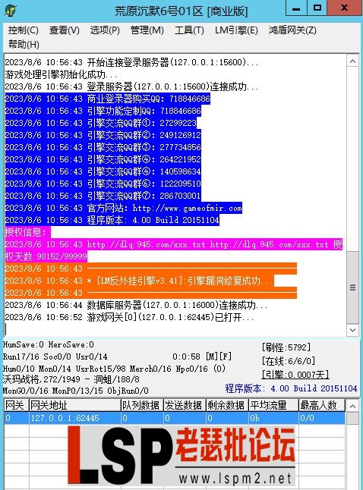Minimize the 荒原沉默6号01区 window

[296, 8]
